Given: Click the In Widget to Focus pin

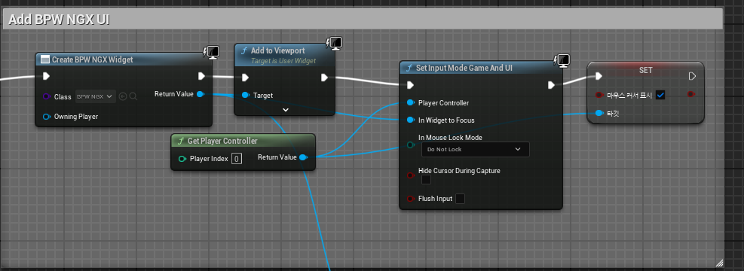Looking at the screenshot, I should [x=410, y=120].
